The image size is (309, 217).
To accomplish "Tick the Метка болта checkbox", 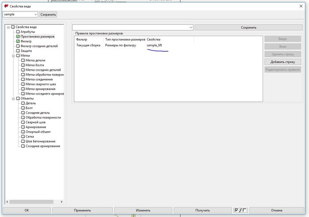I will click(23, 65).
